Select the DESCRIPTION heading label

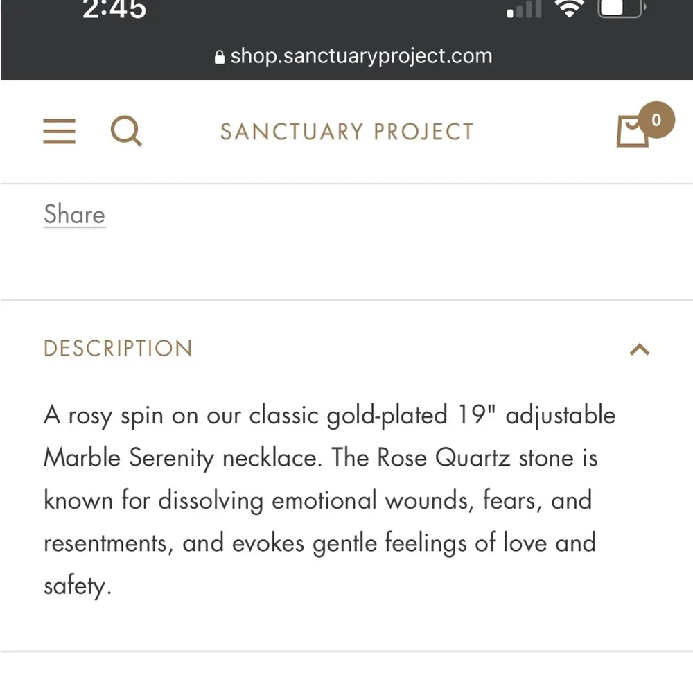tap(118, 349)
